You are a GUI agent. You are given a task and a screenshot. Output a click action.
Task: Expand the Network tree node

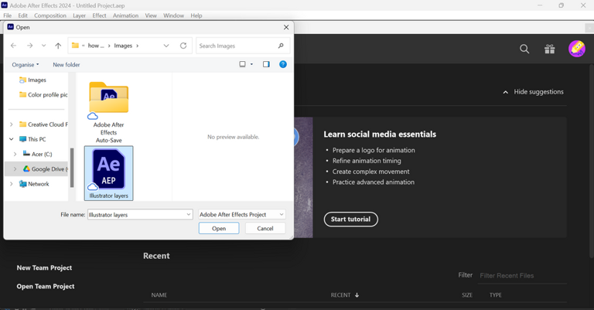point(12,184)
